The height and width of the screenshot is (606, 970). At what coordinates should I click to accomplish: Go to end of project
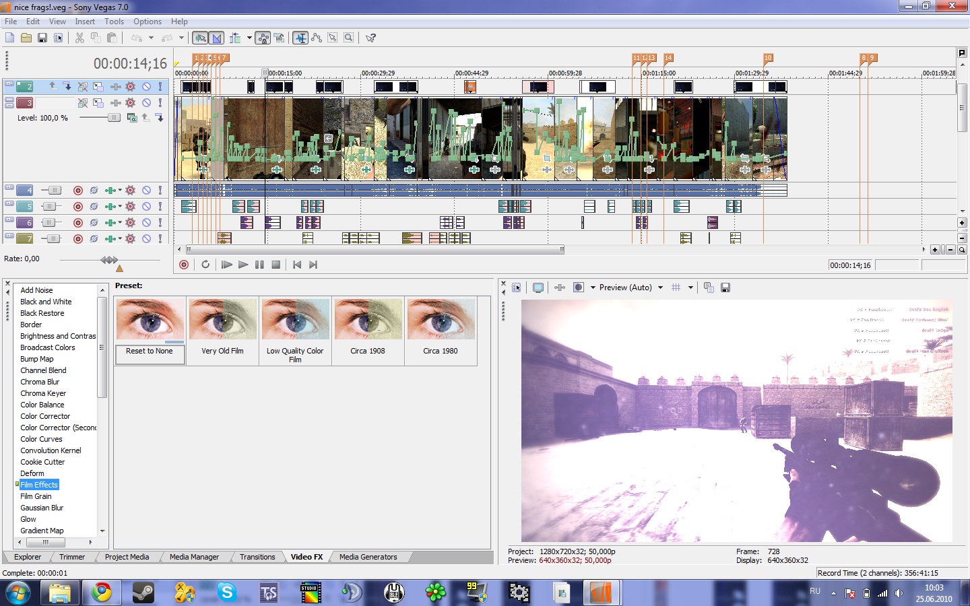coord(313,265)
